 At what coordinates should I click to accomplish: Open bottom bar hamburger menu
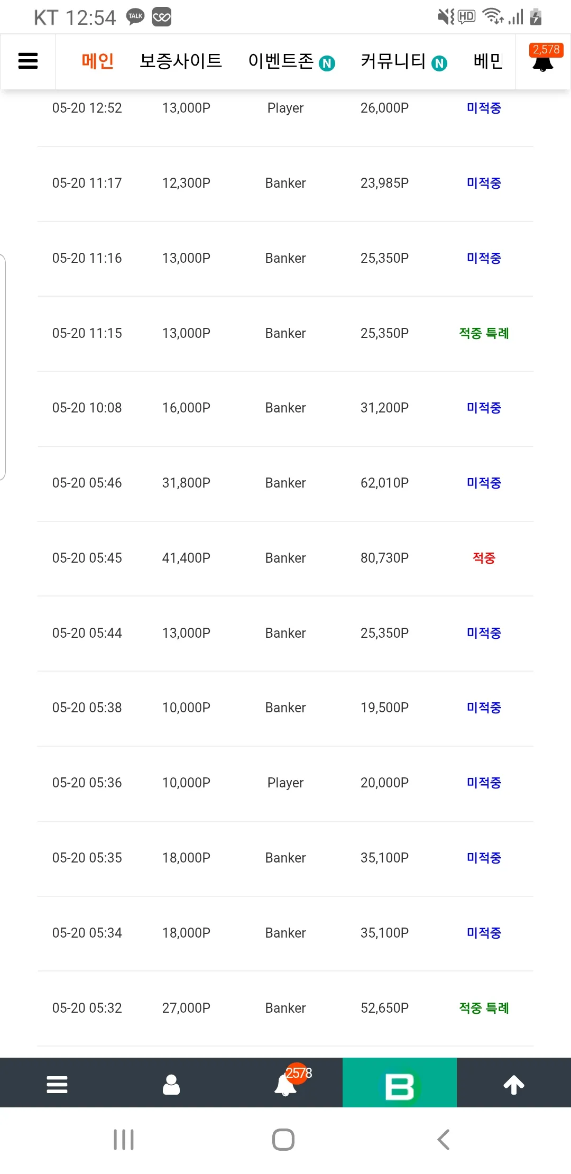[x=57, y=1084]
